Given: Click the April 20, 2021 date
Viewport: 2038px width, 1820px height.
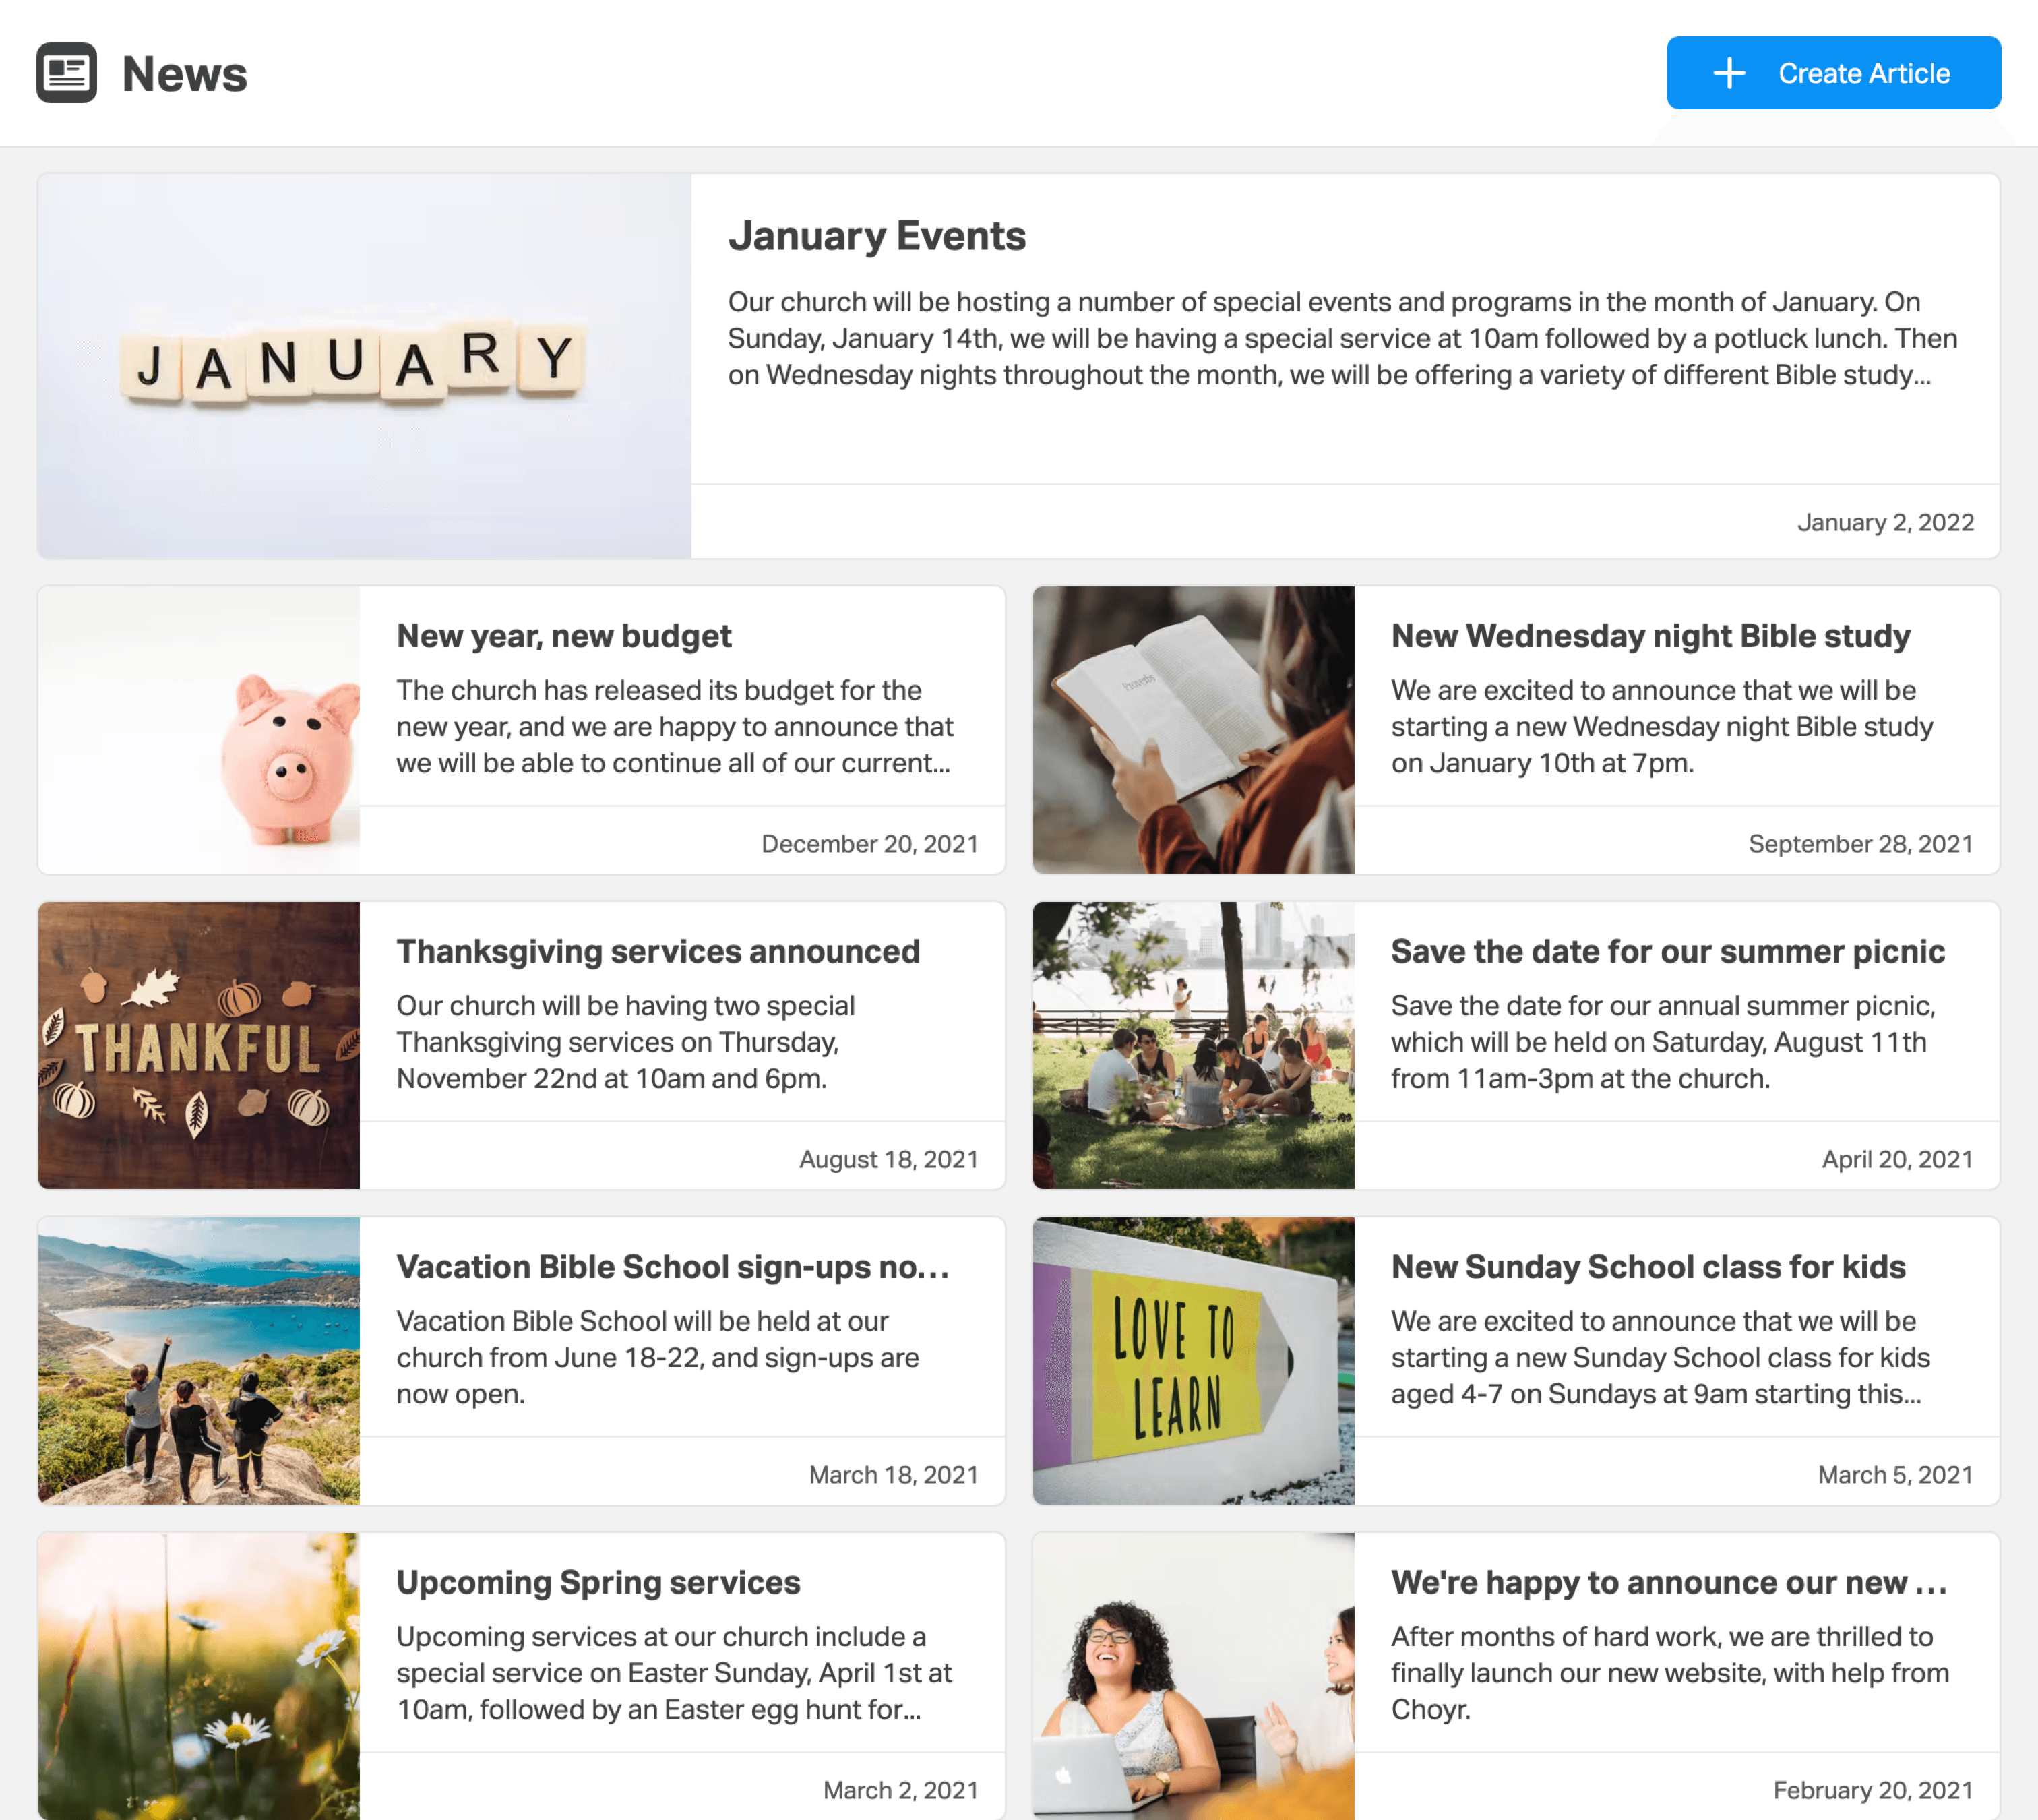Looking at the screenshot, I should point(1897,1159).
